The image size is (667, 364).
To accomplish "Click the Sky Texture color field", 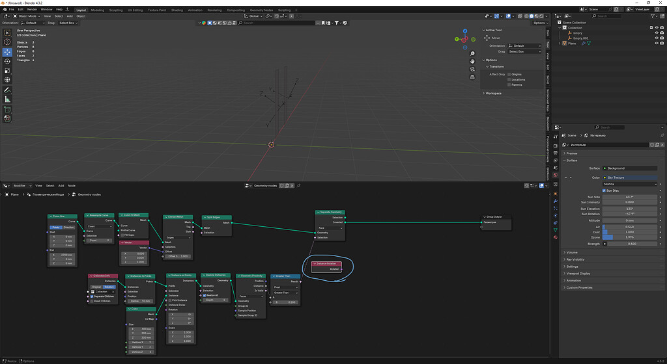I will click(630, 177).
